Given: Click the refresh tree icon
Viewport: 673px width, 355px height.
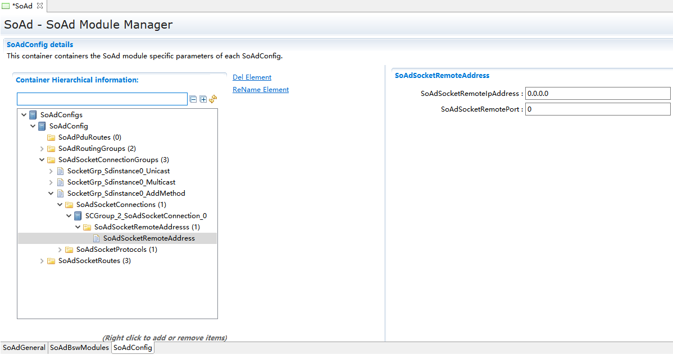Looking at the screenshot, I should point(213,99).
